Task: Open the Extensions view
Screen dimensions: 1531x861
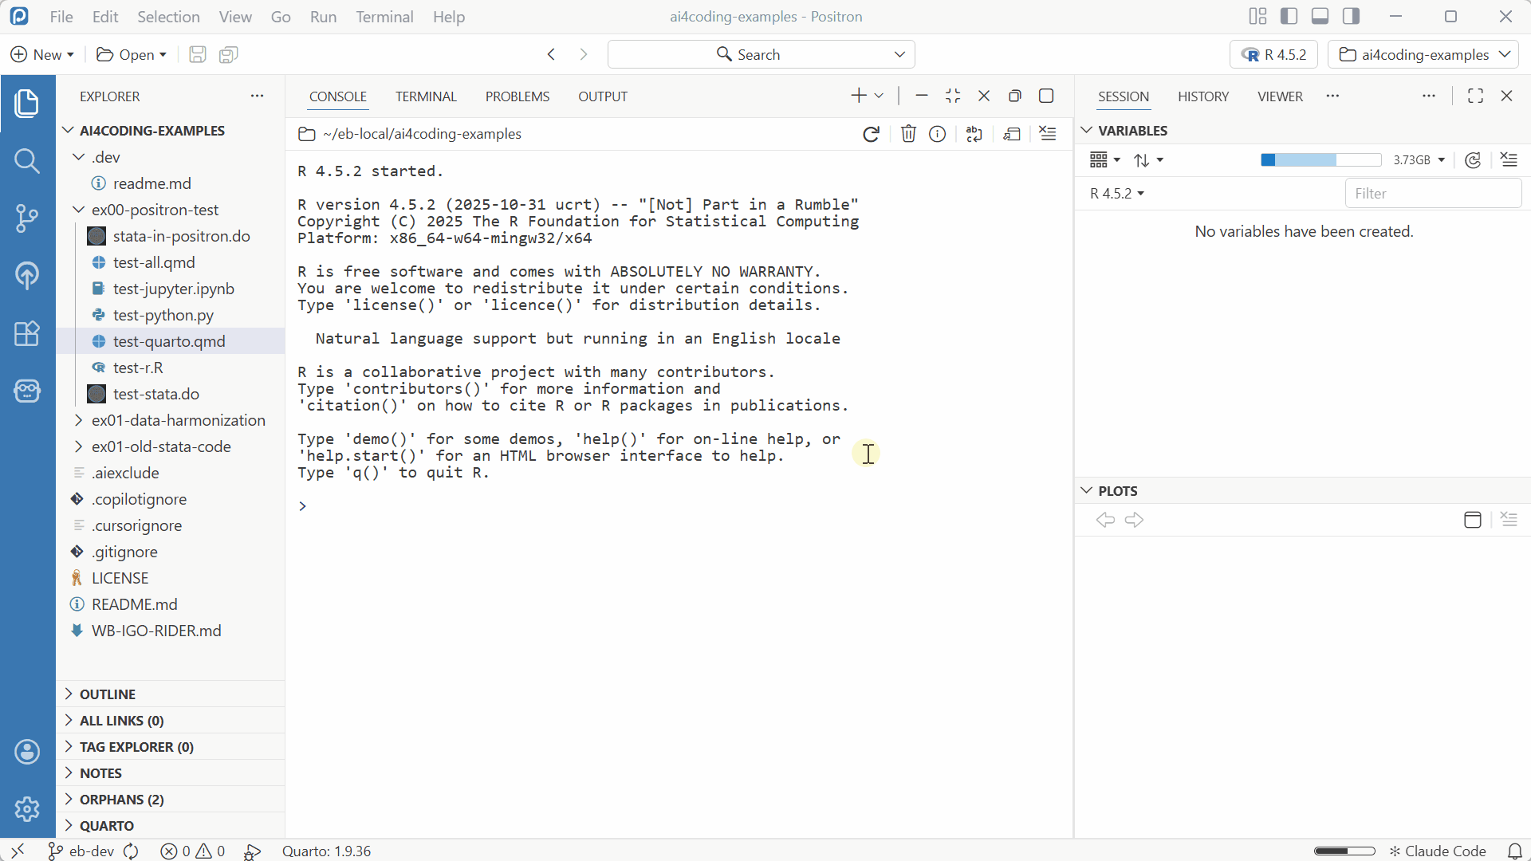Action: [x=27, y=333]
